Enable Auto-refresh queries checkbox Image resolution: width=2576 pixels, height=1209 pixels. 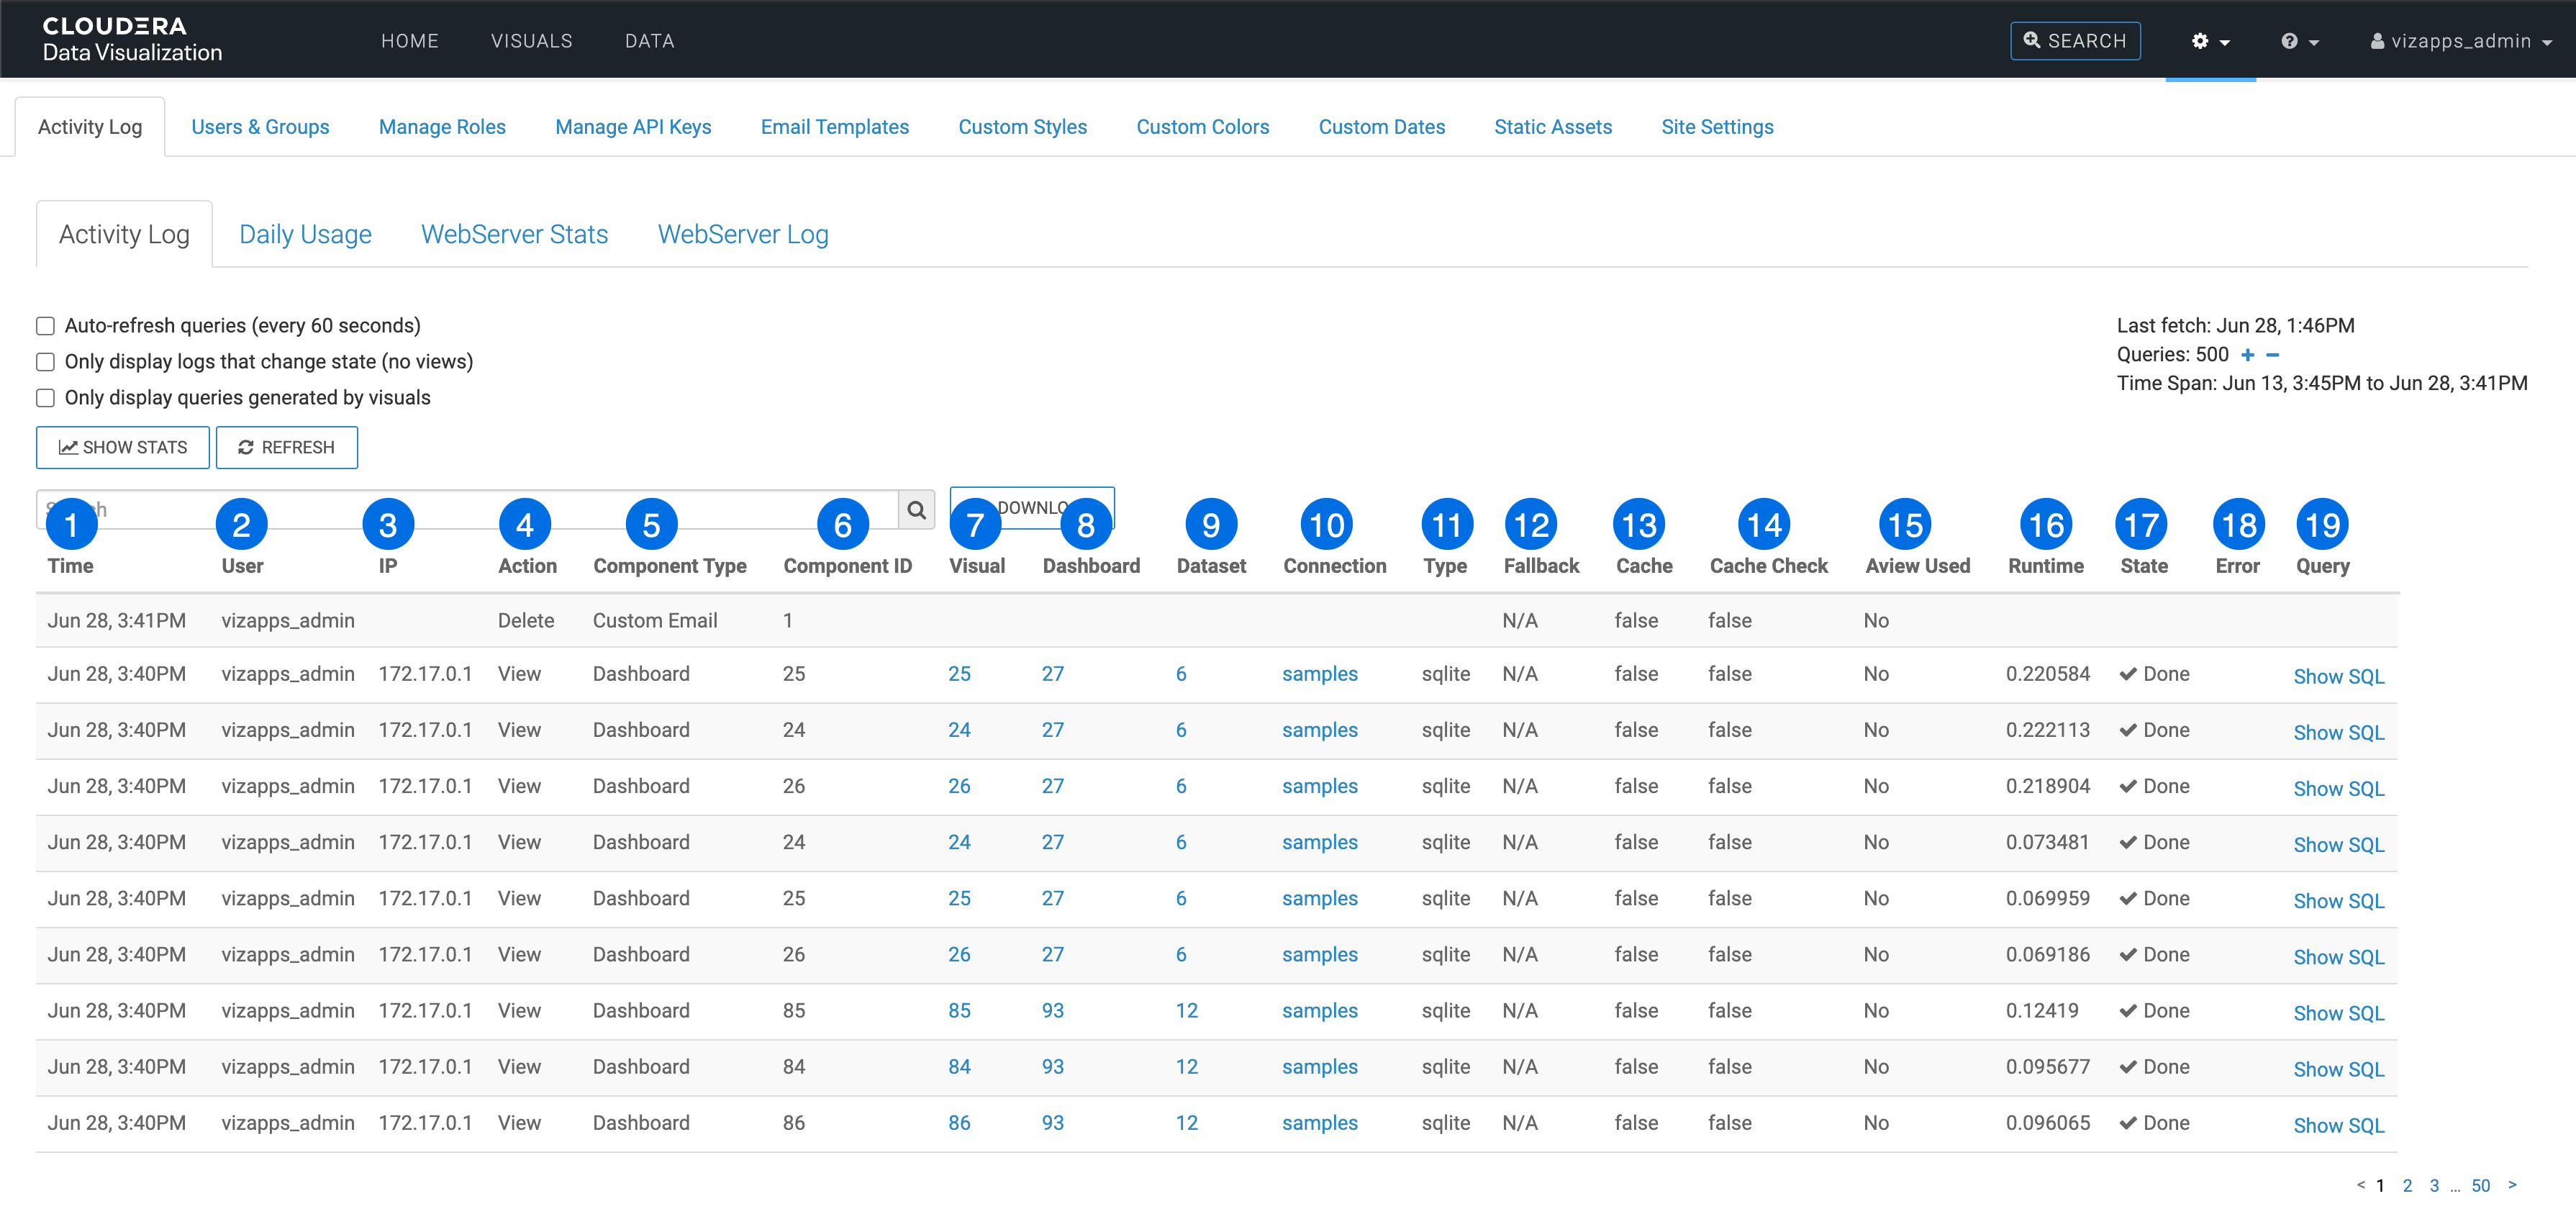point(46,326)
